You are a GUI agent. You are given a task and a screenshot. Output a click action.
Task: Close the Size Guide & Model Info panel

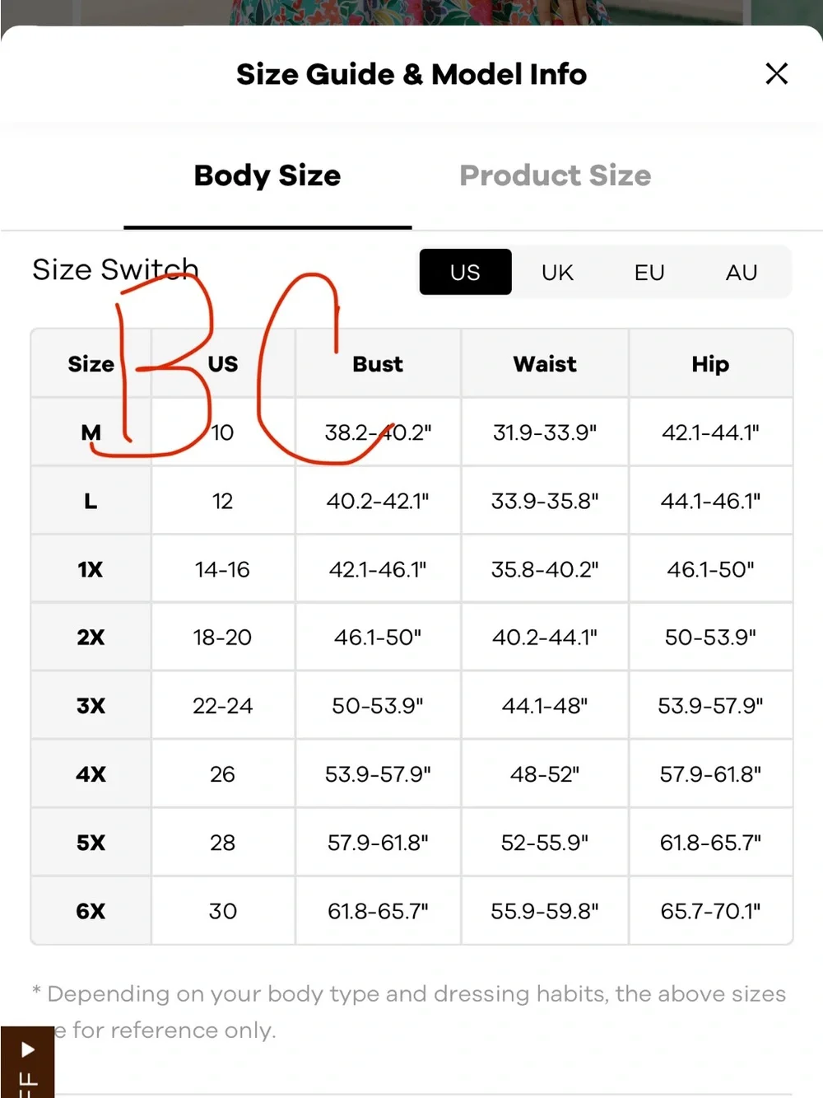(776, 74)
